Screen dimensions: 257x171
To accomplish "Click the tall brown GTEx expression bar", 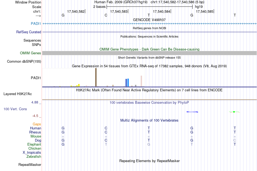I will 96,77.
